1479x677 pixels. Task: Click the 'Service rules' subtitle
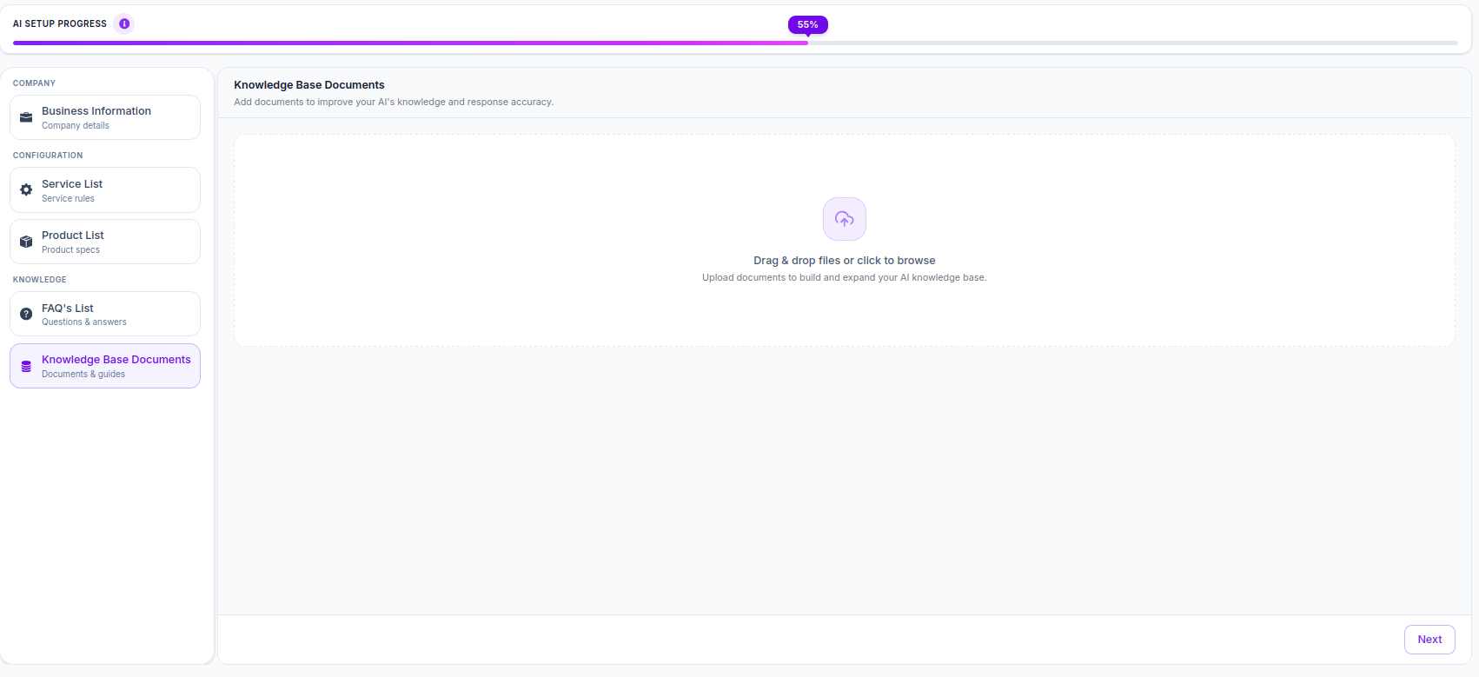point(68,199)
